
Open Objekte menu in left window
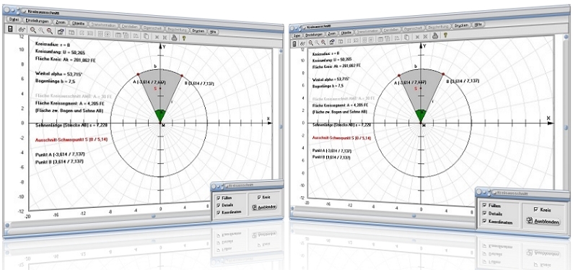click(78, 23)
